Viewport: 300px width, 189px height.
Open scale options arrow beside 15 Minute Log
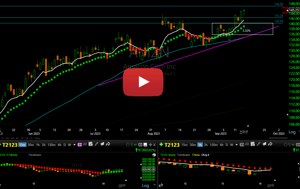click(154, 185)
